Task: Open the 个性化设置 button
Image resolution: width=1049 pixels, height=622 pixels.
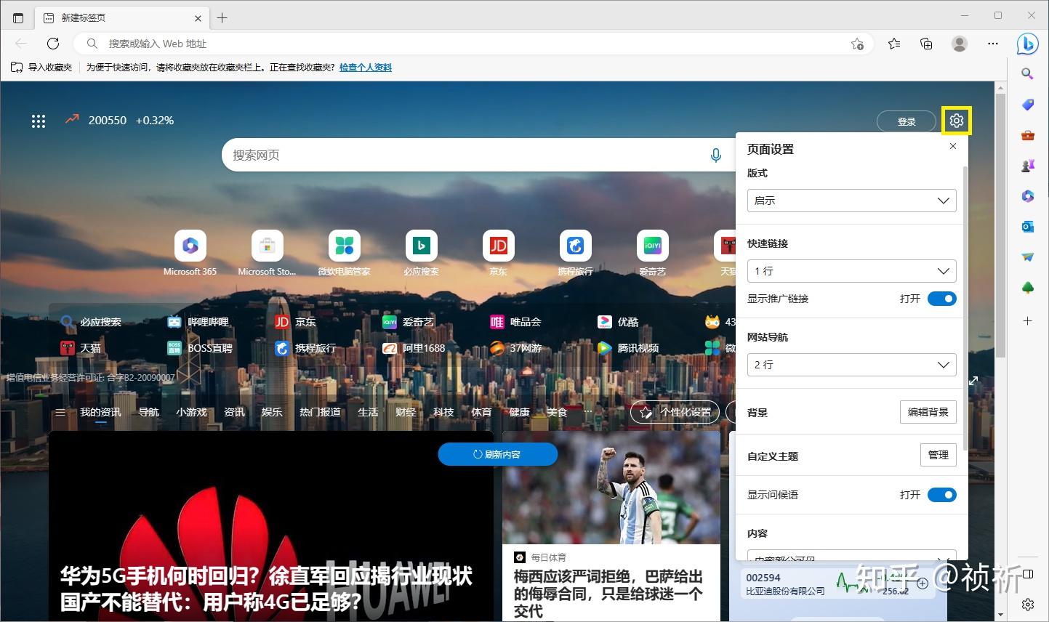Action: click(675, 412)
